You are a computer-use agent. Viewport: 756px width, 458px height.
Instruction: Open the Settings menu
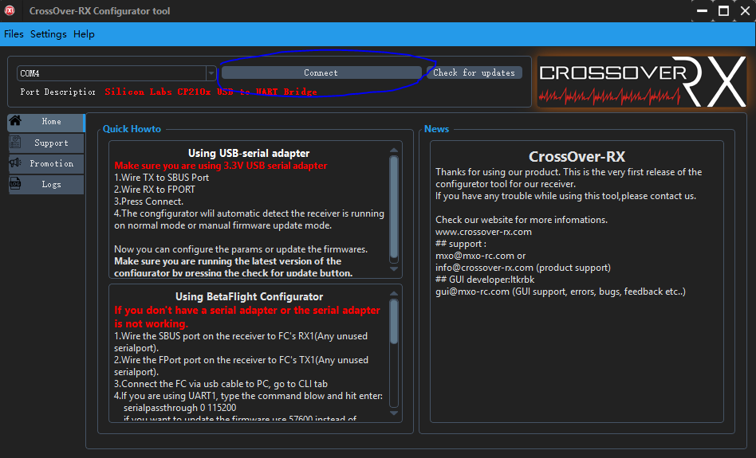49,34
